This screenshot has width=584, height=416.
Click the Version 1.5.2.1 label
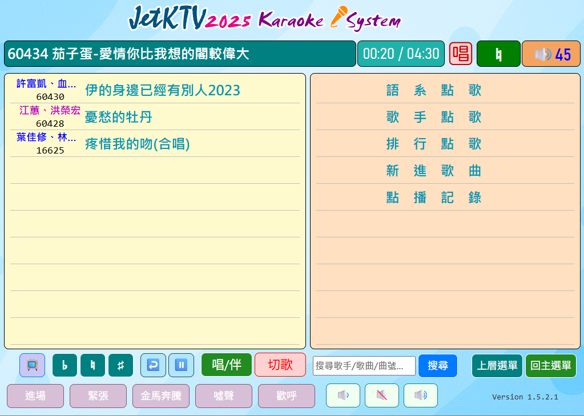click(x=525, y=397)
